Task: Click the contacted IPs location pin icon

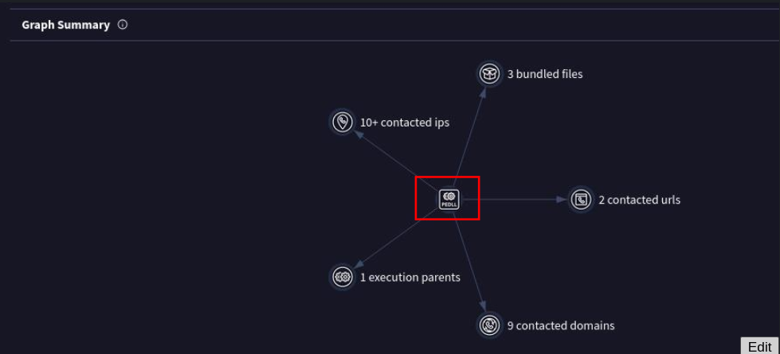Action: (342, 123)
